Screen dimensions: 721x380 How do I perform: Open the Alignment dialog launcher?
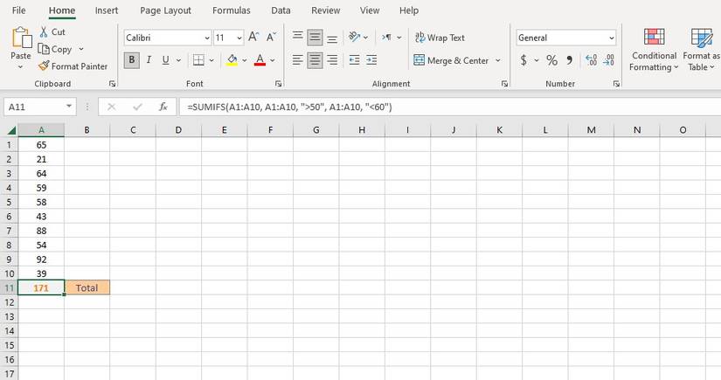tap(504, 84)
